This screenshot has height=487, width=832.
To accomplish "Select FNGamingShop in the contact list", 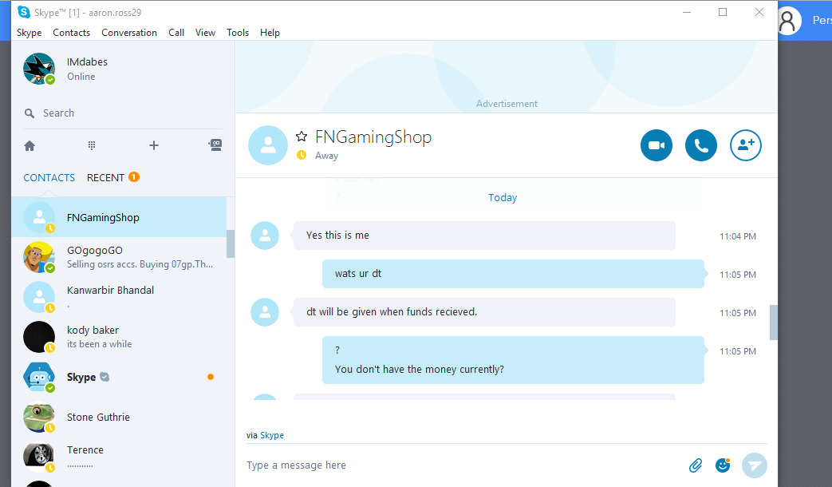I will (x=119, y=217).
